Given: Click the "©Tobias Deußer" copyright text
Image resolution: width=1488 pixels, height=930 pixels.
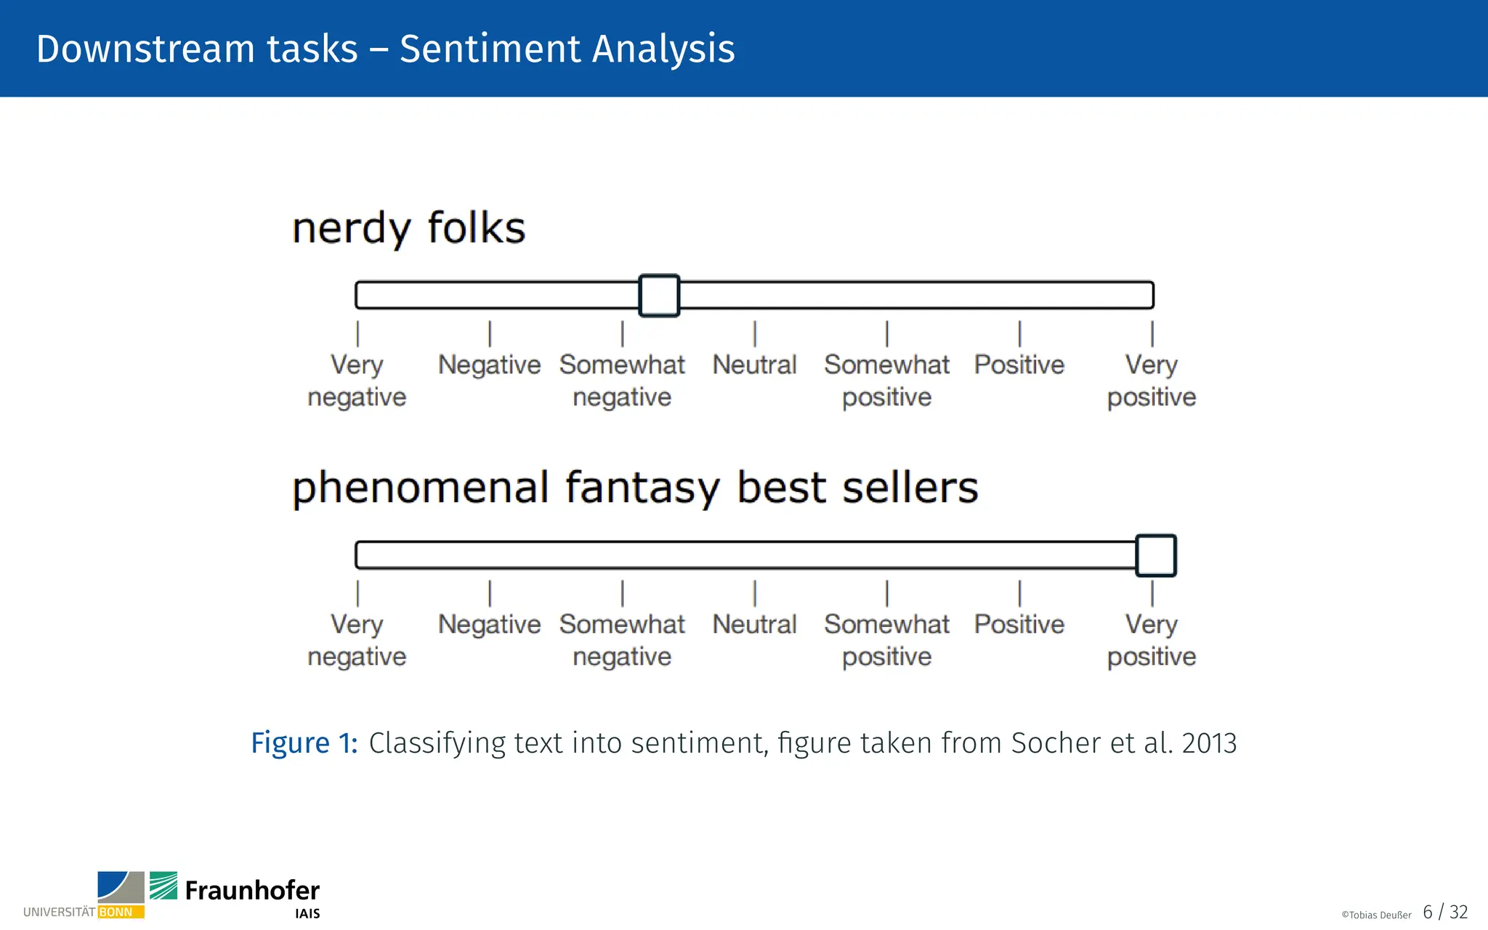Looking at the screenshot, I should click(x=1376, y=915).
